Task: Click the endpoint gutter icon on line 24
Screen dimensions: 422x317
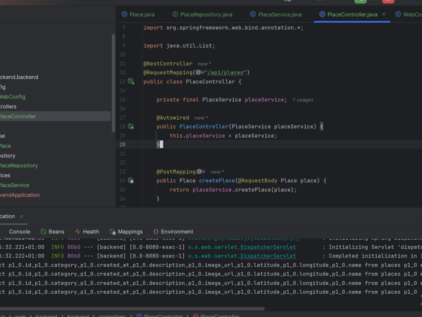Action: [x=131, y=180]
